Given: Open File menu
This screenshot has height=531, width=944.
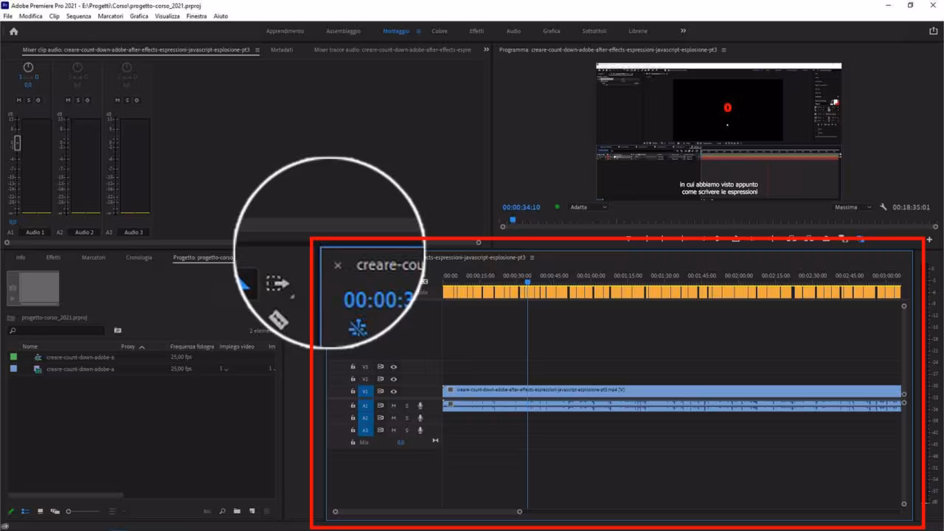Looking at the screenshot, I should 8,15.
